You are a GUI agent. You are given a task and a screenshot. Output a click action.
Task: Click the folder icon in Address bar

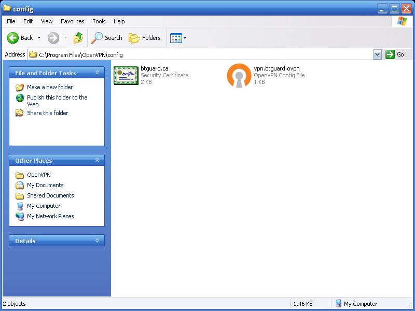pyautogui.click(x=33, y=54)
